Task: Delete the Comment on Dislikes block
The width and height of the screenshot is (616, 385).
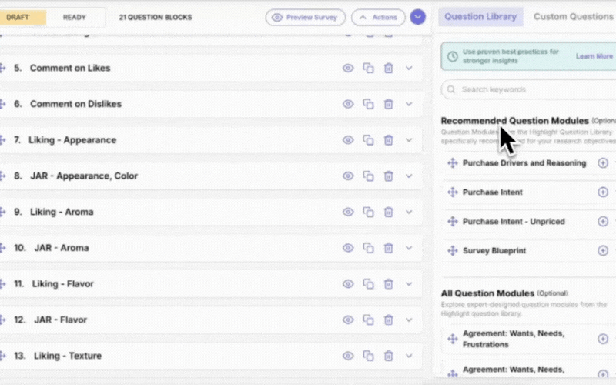Action: point(389,105)
